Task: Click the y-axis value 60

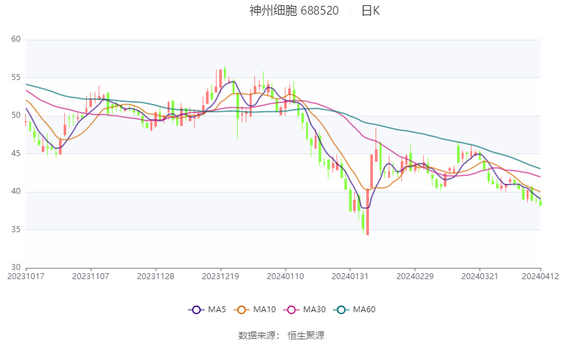Action: pos(16,39)
